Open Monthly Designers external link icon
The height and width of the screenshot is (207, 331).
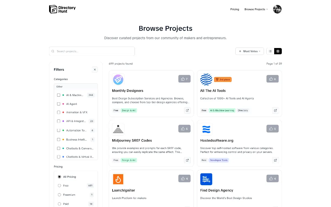click(187, 110)
